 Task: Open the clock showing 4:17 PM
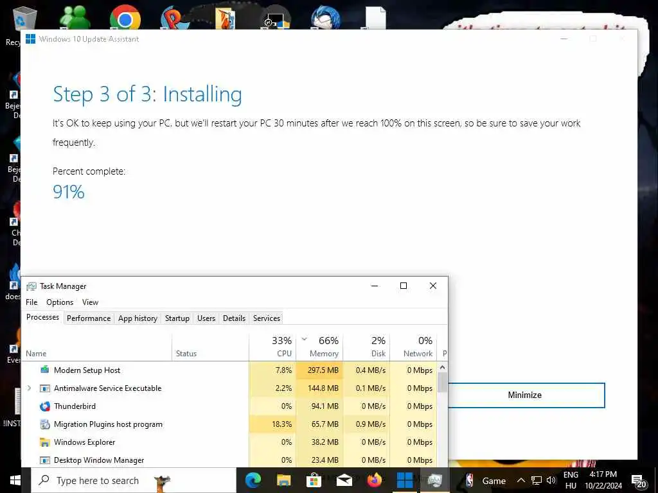(x=603, y=480)
